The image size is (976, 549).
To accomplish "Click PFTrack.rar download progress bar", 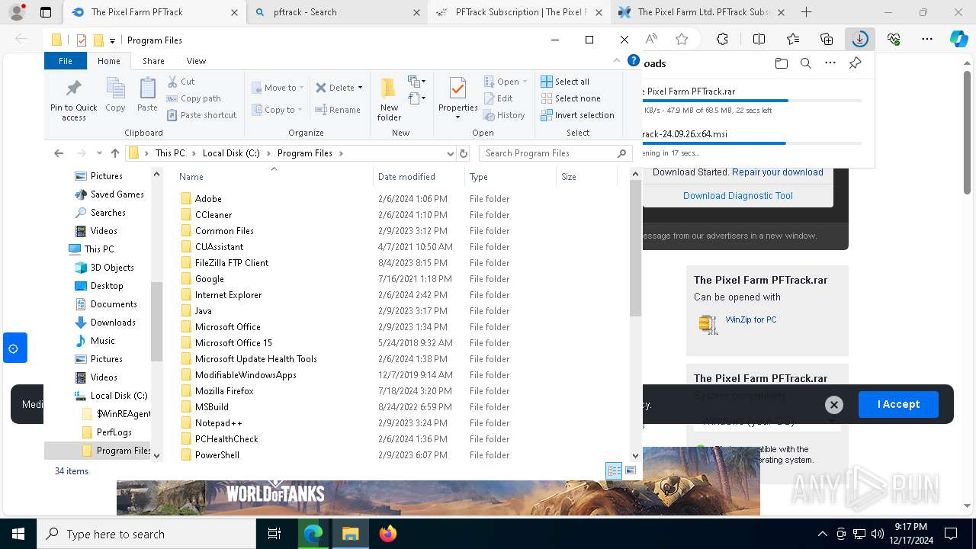I will click(753, 101).
